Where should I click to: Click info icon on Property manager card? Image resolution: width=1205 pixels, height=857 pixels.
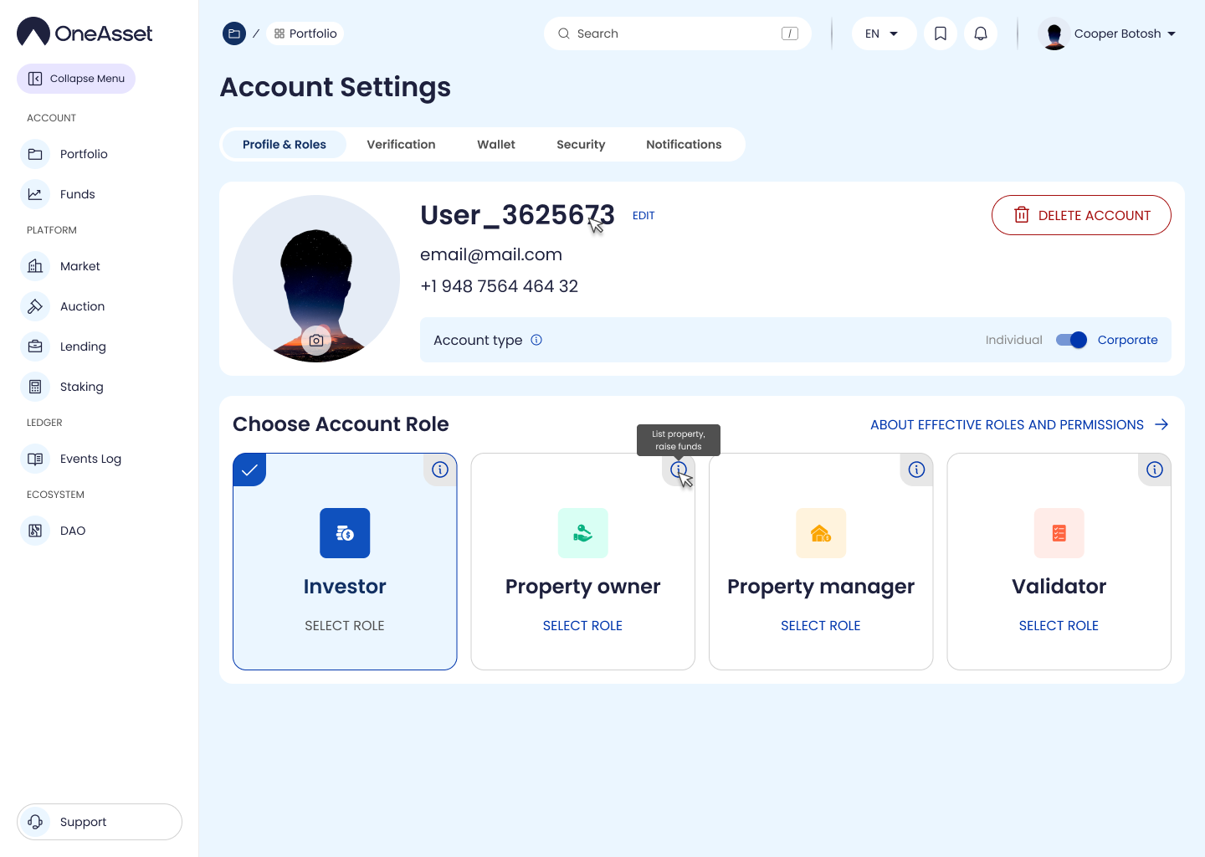tap(916, 470)
